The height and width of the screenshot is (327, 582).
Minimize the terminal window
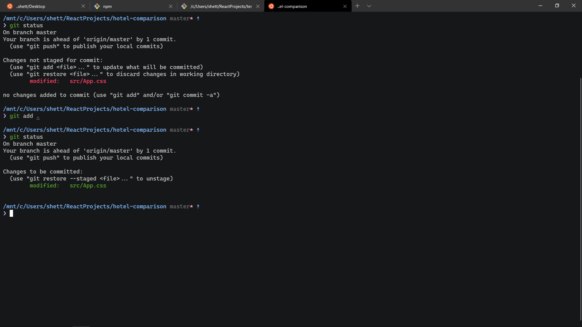540,6
